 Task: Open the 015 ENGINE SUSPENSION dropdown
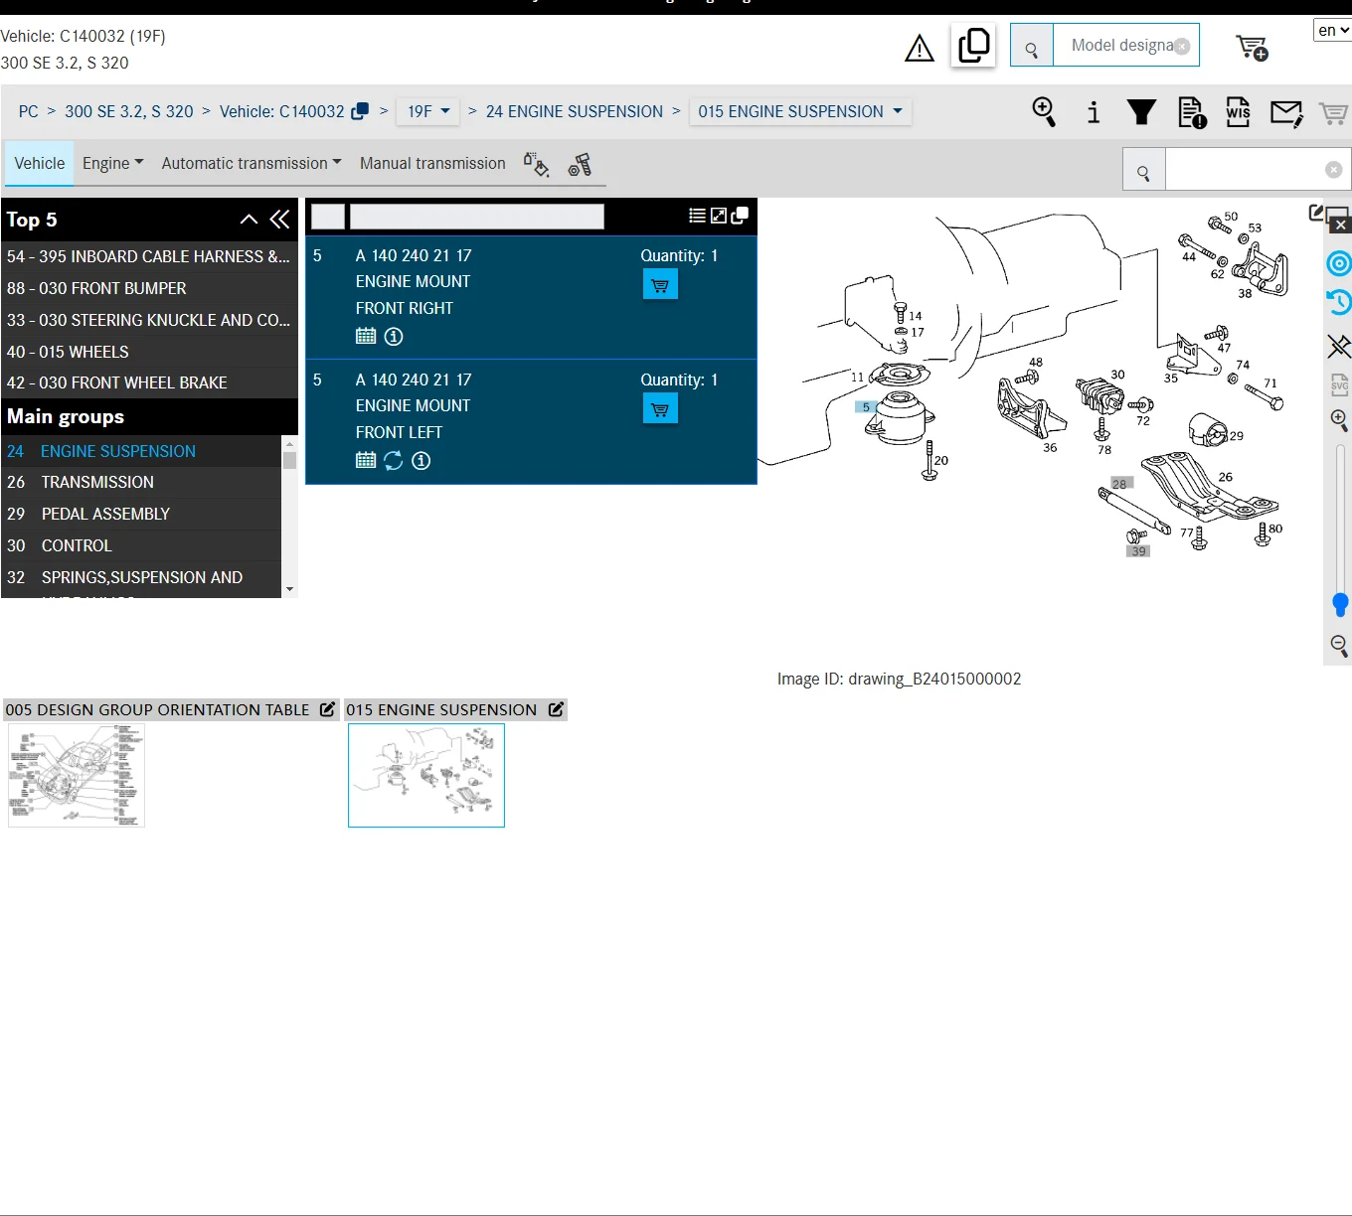coord(800,111)
